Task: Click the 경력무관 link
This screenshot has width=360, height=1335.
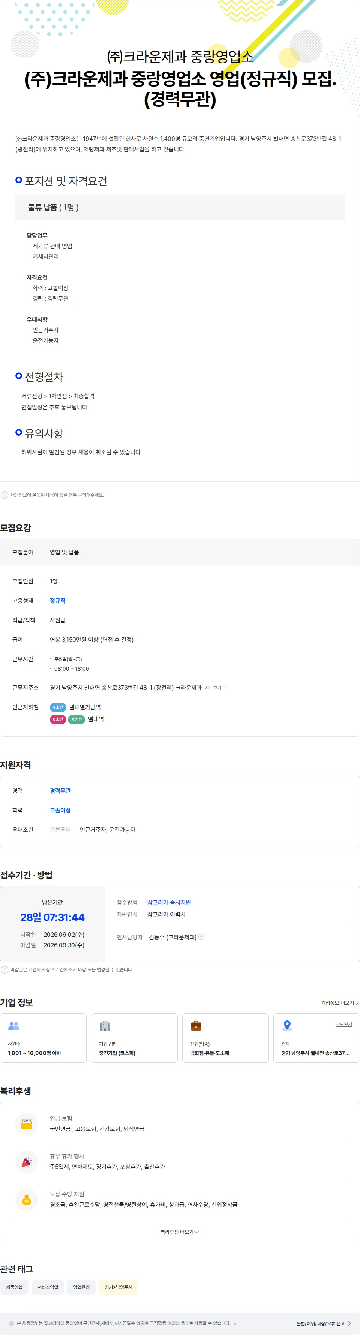Action: pos(60,790)
